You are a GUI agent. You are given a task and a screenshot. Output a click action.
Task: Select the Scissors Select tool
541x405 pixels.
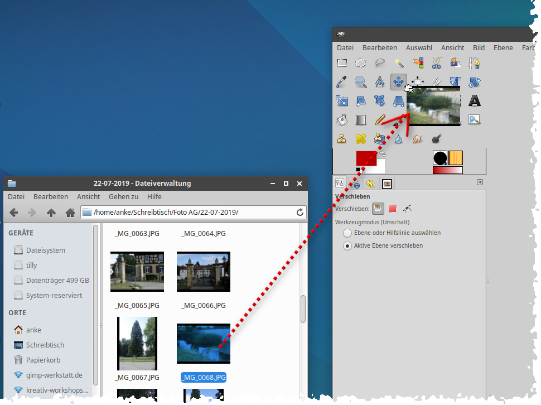click(x=437, y=63)
